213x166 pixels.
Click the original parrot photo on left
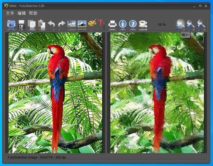click(55, 93)
